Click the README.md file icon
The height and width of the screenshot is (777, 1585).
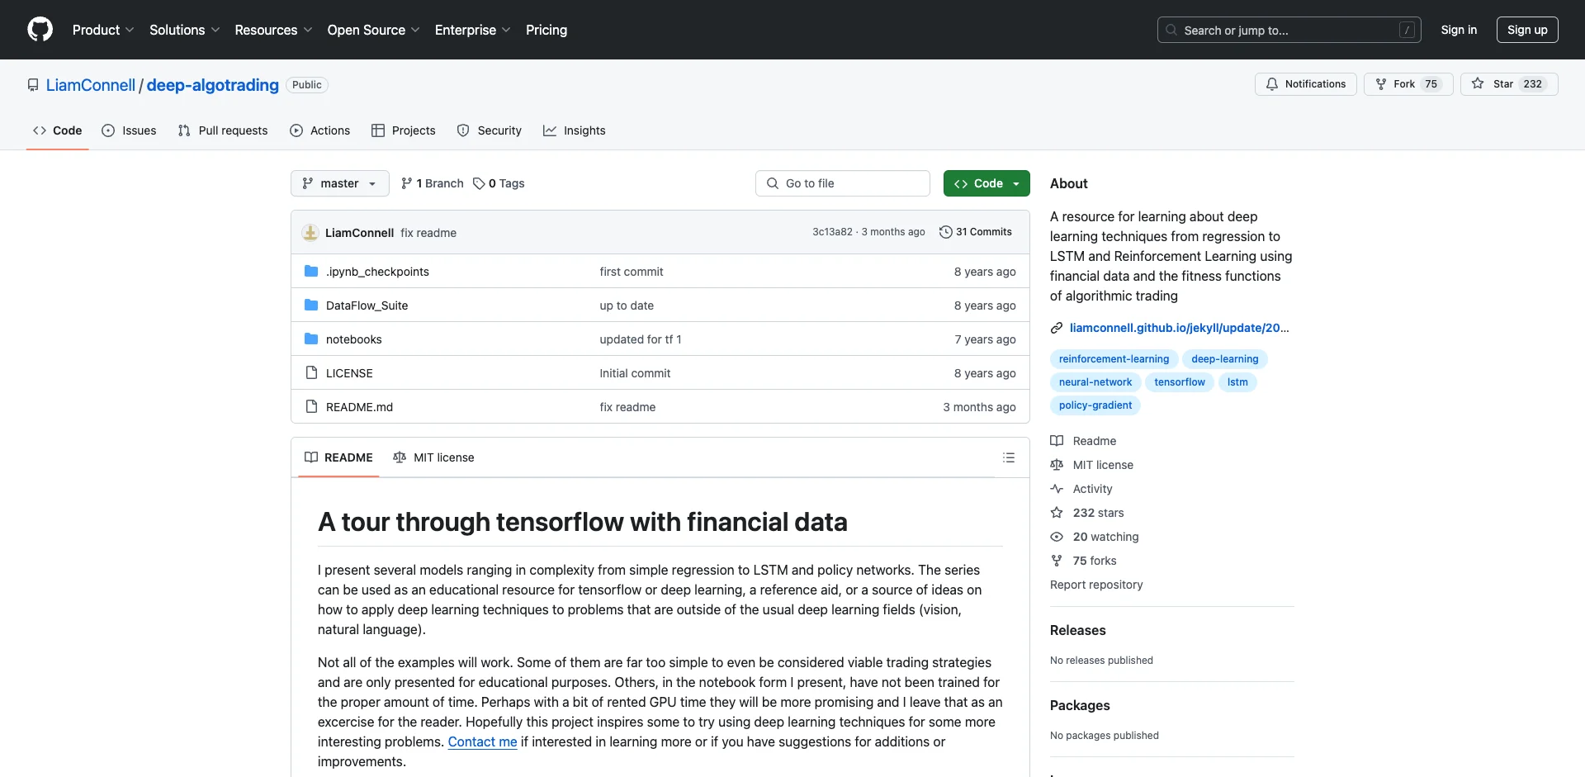point(311,407)
